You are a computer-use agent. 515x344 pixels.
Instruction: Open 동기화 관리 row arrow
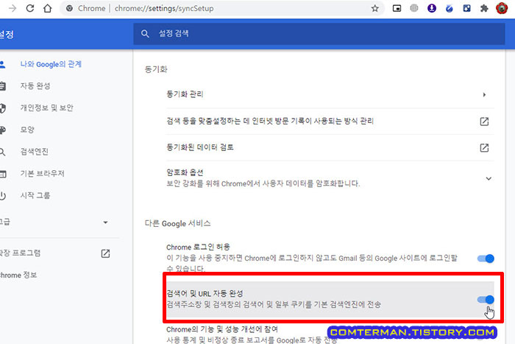point(484,95)
